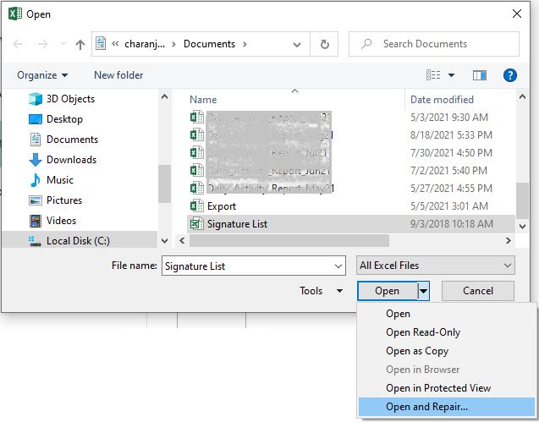Open the Tools dropdown menu

[321, 291]
